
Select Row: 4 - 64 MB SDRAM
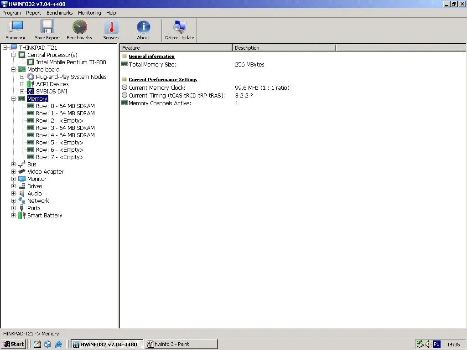coord(65,135)
